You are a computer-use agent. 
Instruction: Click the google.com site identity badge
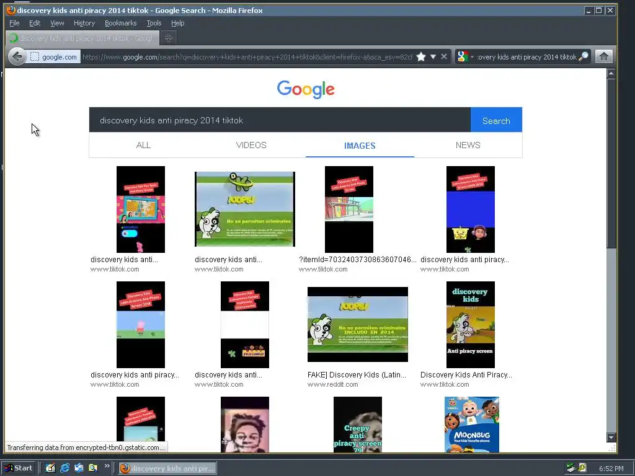tap(54, 57)
